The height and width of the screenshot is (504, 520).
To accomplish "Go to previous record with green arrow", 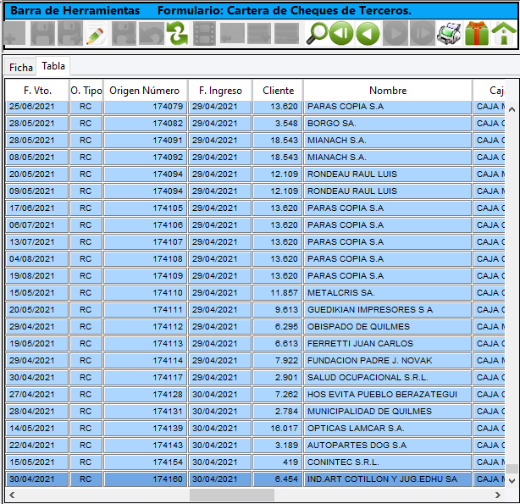I will pos(368,33).
